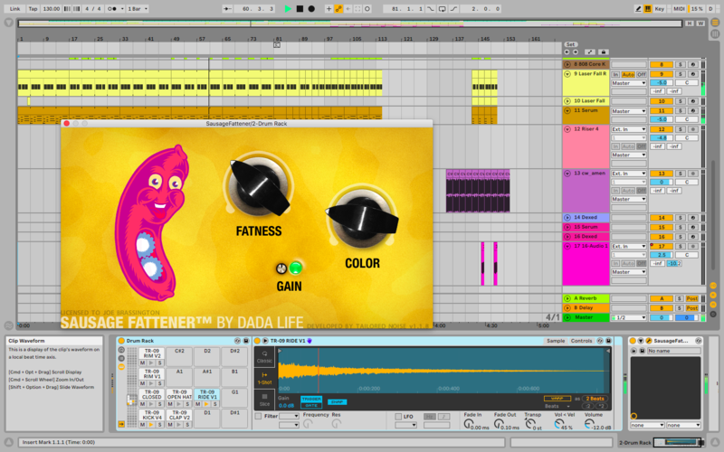Click the small GAIN knob

click(x=281, y=268)
